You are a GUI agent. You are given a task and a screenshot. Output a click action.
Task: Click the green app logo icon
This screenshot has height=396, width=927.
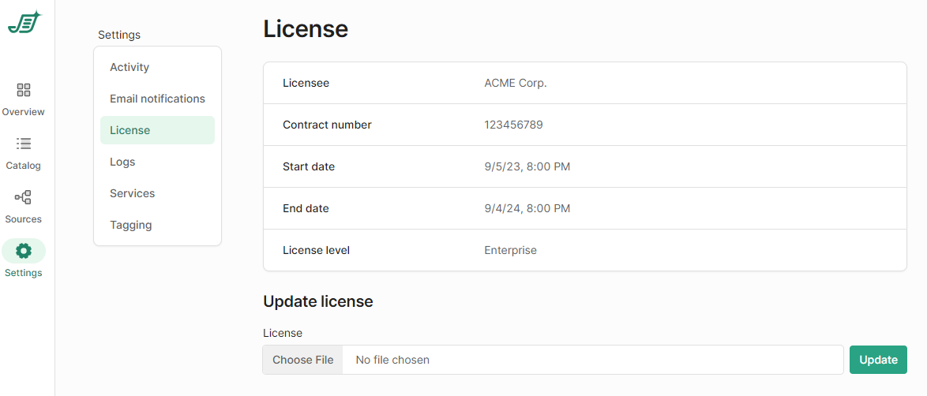pyautogui.click(x=24, y=23)
